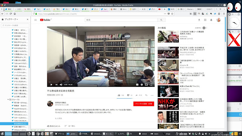The width and height of the screenshot is (242, 136).
Task: Click the bookmarks search field
Action: click(15, 25)
